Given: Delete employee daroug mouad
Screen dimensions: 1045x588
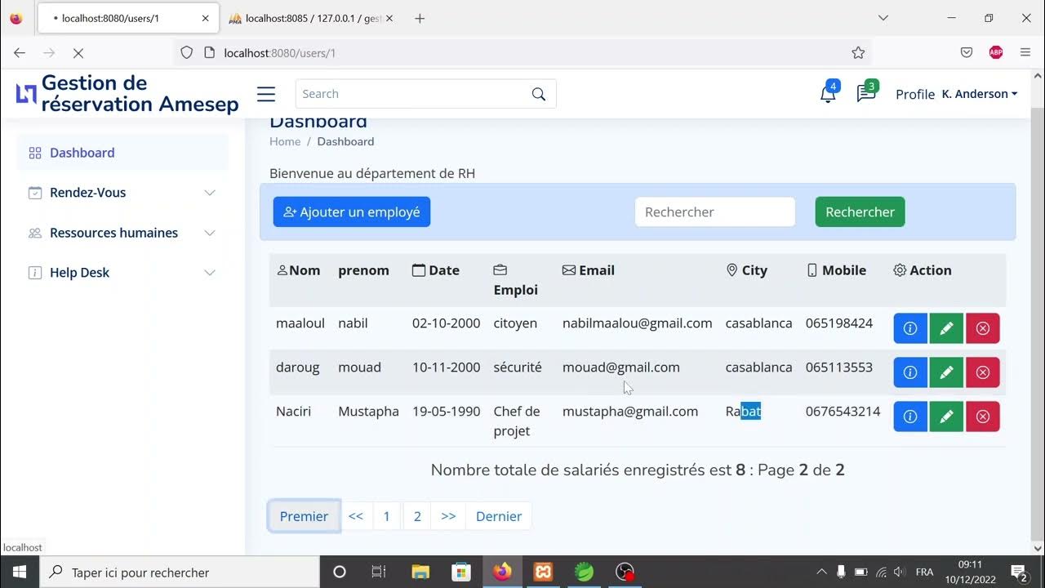Looking at the screenshot, I should tap(983, 372).
